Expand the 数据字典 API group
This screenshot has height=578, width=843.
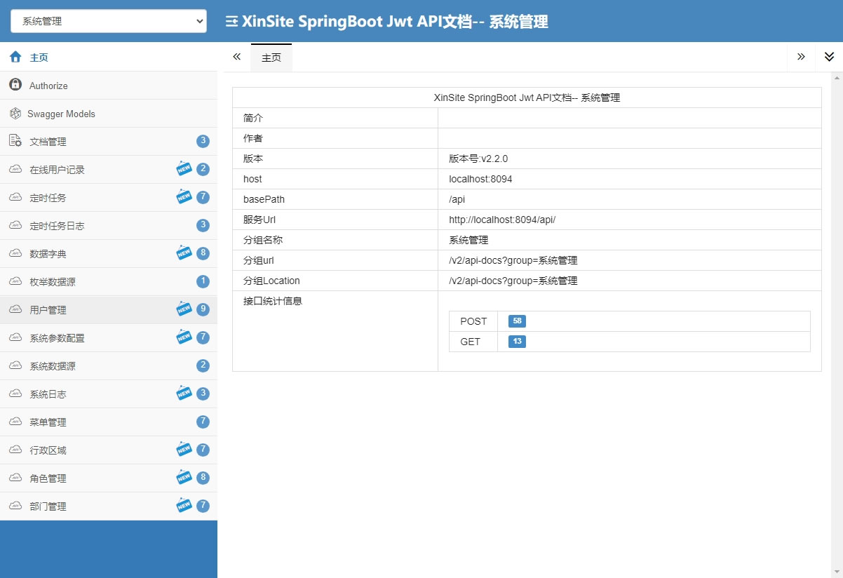click(x=109, y=253)
